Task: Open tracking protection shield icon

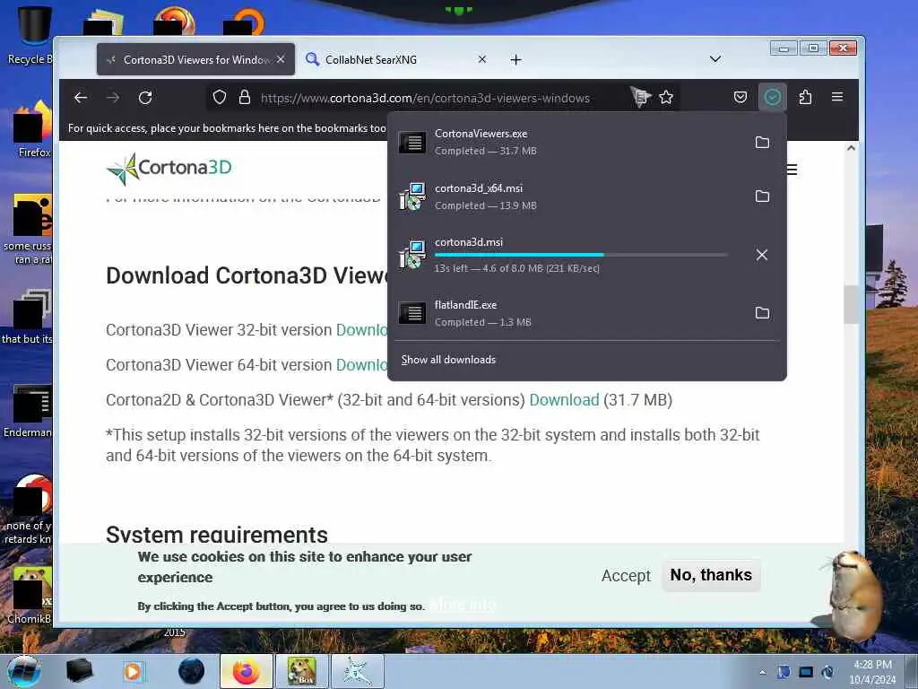Action: coord(220,97)
